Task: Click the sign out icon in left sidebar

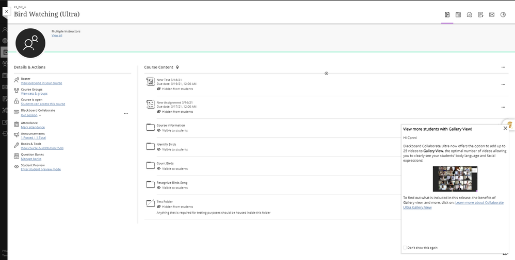Action: click(x=4, y=133)
